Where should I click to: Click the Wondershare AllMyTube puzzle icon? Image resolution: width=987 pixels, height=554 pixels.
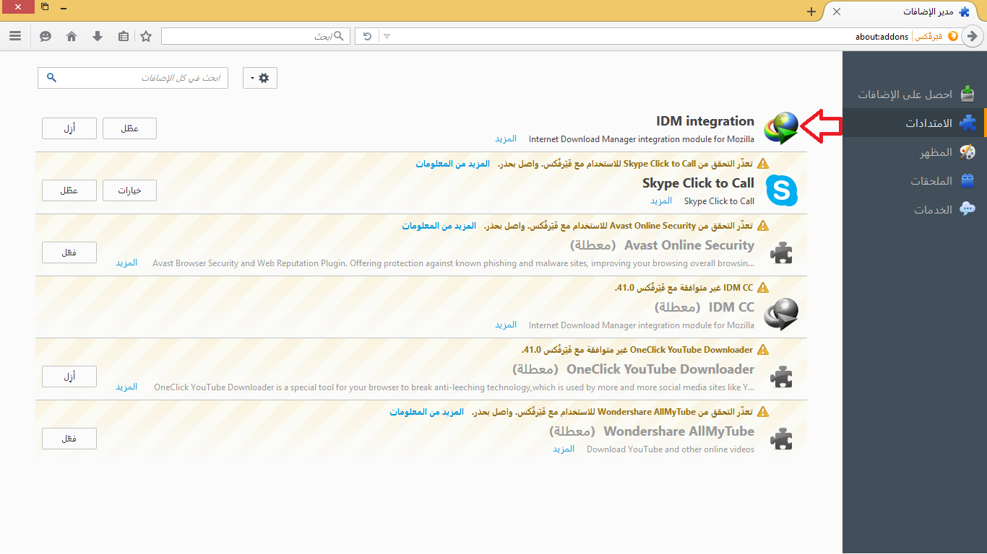click(781, 439)
